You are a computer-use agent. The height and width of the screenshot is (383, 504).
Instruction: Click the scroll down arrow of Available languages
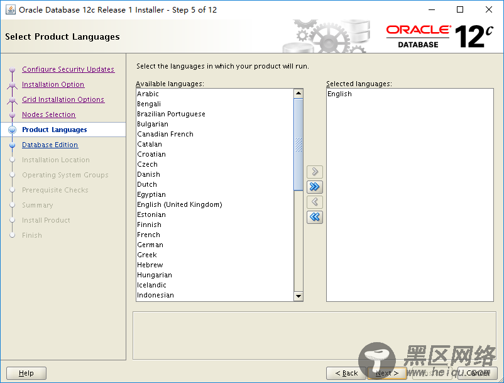[299, 296]
